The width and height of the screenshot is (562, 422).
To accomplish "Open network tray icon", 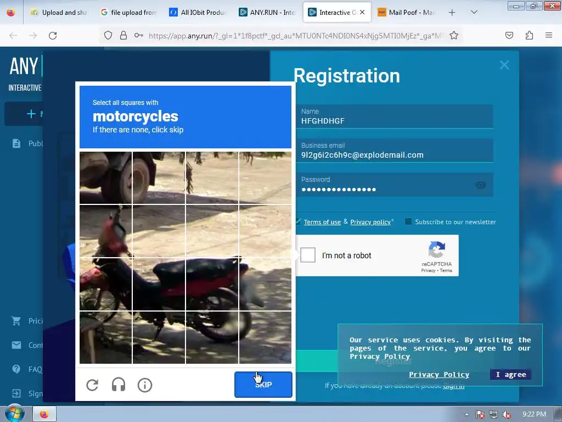I will click(x=493, y=414).
